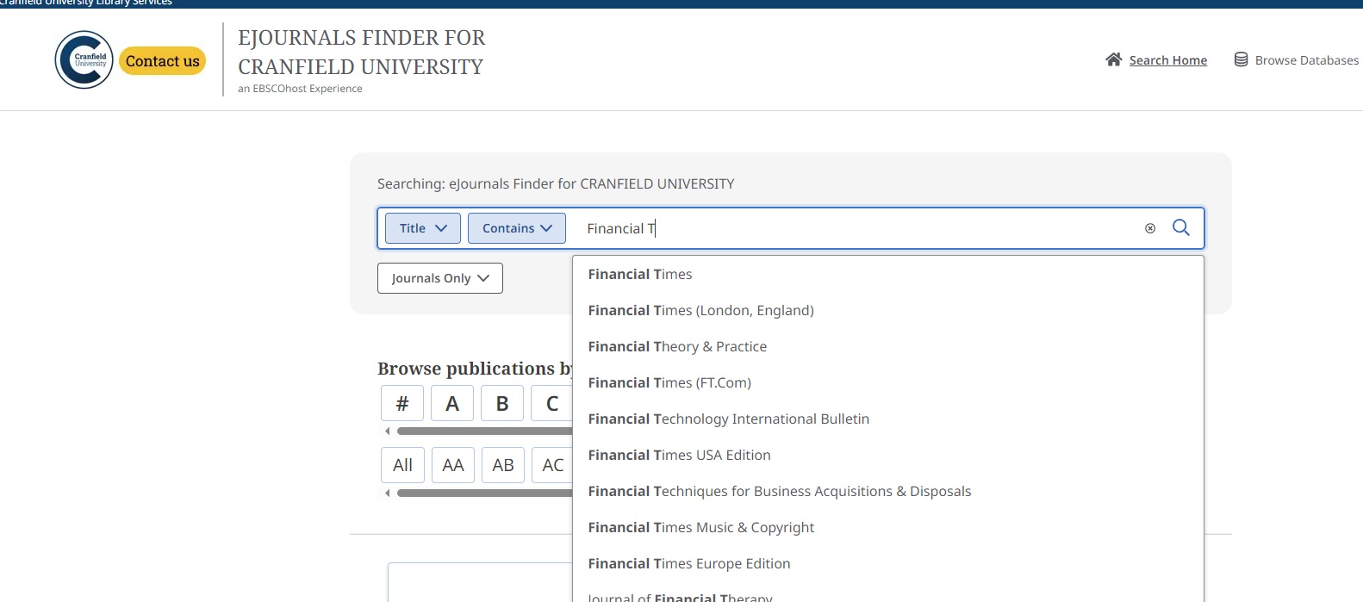Pick 'Financial Technology International Bulletin' suggestion
This screenshot has width=1363, height=602.
click(887, 419)
